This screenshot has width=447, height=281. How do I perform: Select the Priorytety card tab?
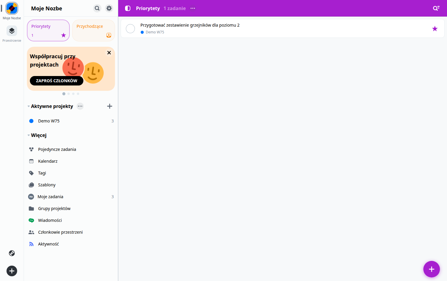point(48,30)
